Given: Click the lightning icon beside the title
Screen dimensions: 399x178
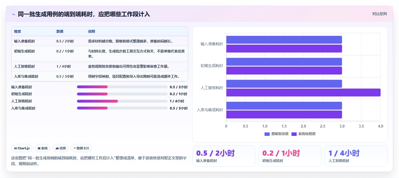Looking at the screenshot, I should 13,14.
